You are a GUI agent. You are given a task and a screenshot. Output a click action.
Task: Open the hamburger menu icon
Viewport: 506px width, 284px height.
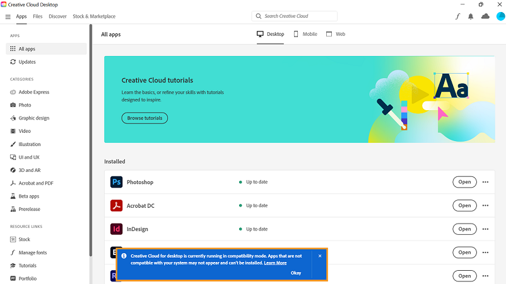8,17
